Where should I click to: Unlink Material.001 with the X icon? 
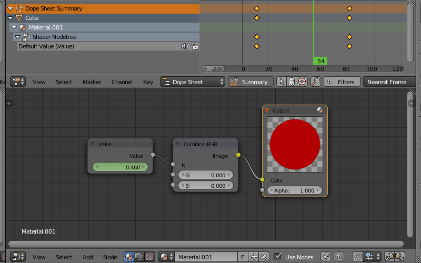(264, 257)
